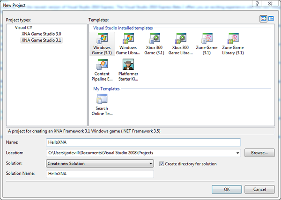Screen dimensions: 281x200
Task: Expand the Location path dropdown arrow
Action: (x=237, y=153)
